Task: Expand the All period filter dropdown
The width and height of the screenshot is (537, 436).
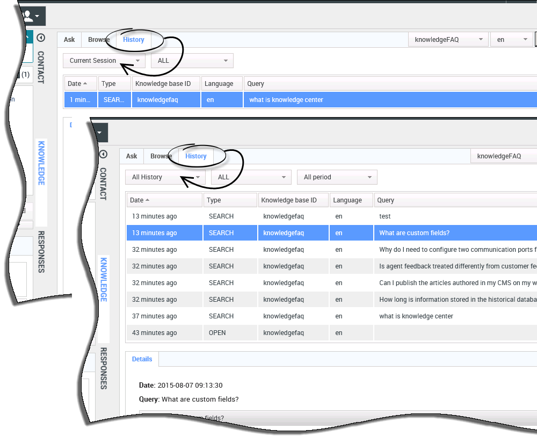Action: point(337,177)
